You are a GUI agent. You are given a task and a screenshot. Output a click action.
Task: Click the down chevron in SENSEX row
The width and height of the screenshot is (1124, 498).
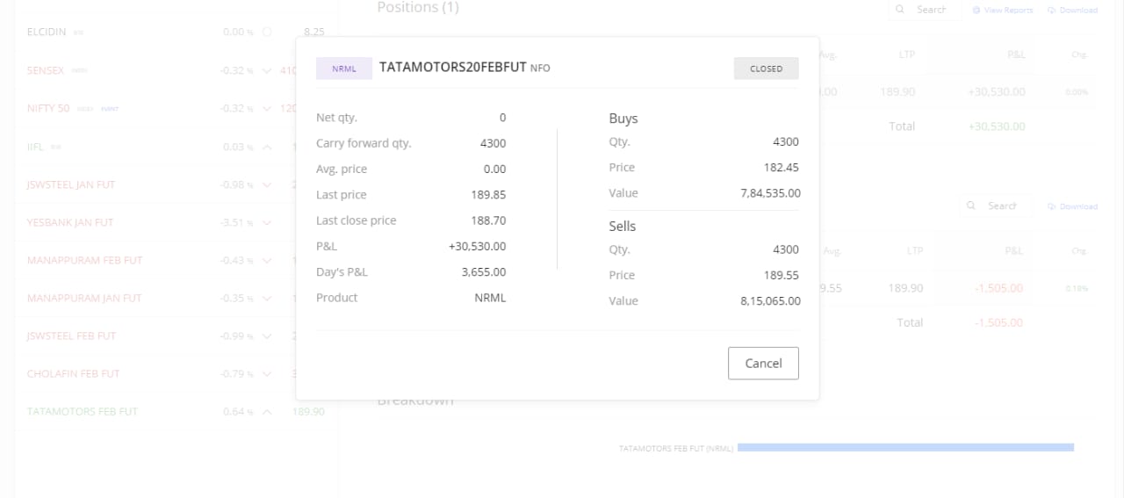267,70
